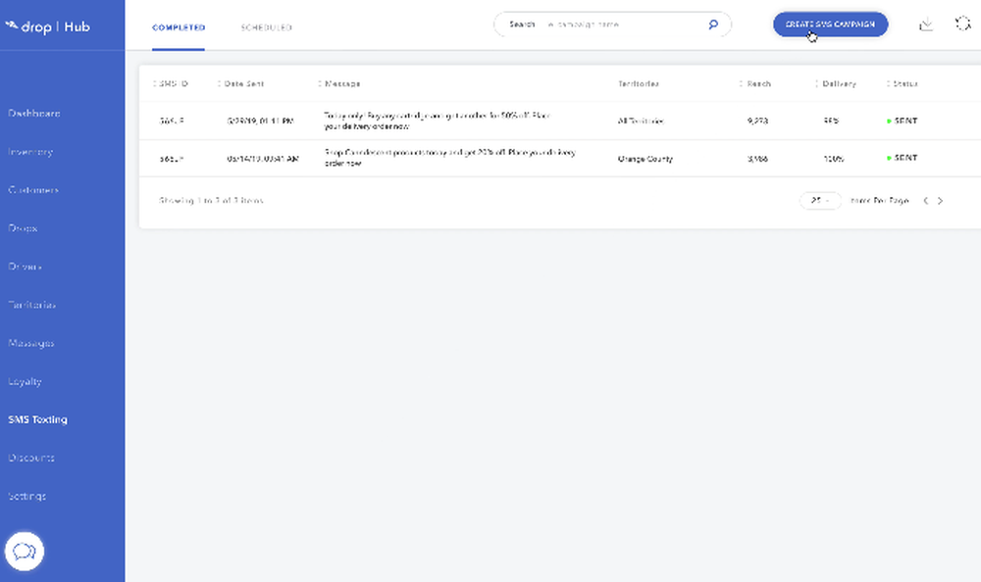Sort table by Delivery column
Viewport: 981px width, 582px height.
[x=838, y=84]
